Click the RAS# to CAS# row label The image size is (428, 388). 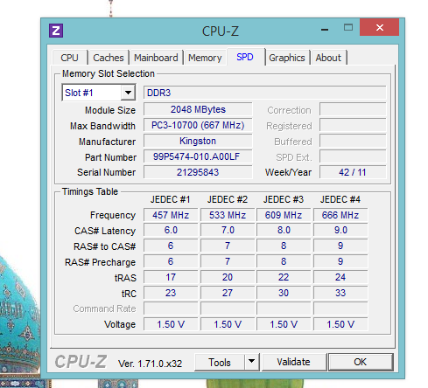[104, 246]
